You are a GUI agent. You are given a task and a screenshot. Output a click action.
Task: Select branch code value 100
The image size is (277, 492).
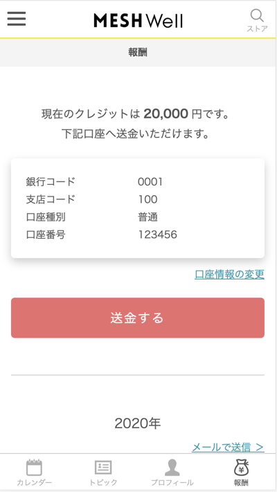[148, 199]
